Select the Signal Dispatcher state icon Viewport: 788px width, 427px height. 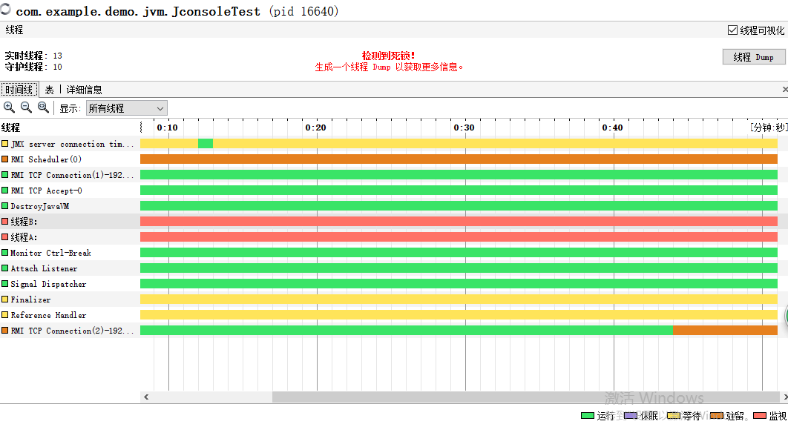pos(4,284)
